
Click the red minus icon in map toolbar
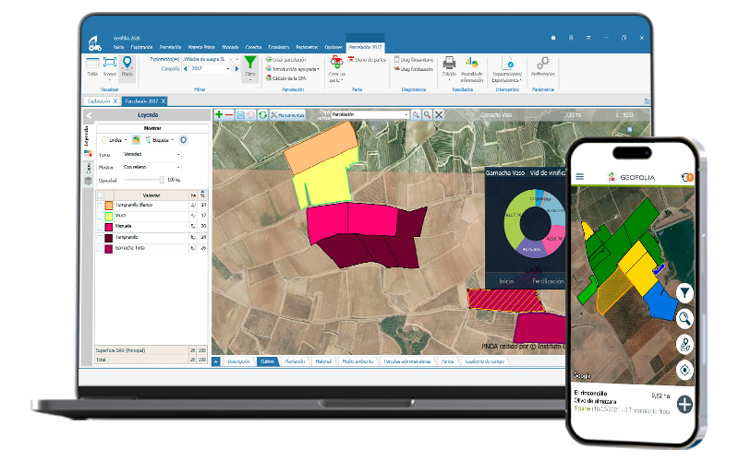[x=229, y=114]
